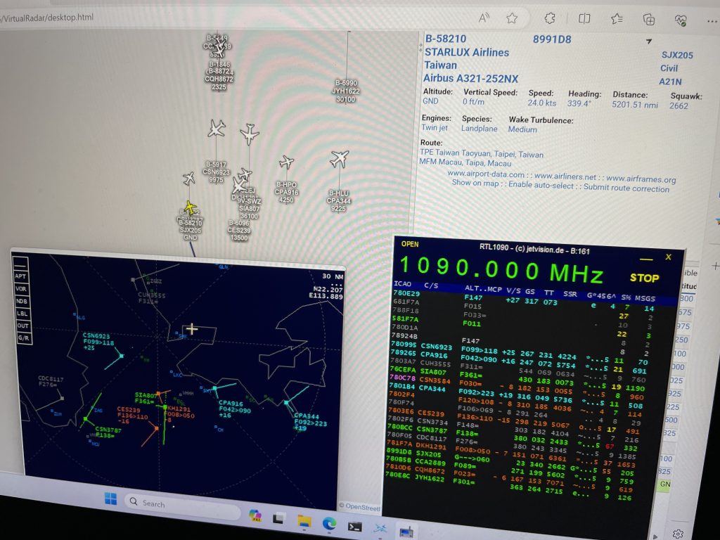Click the crosshair cursor marker in radar
The image size is (720, 540).
coord(192,329)
